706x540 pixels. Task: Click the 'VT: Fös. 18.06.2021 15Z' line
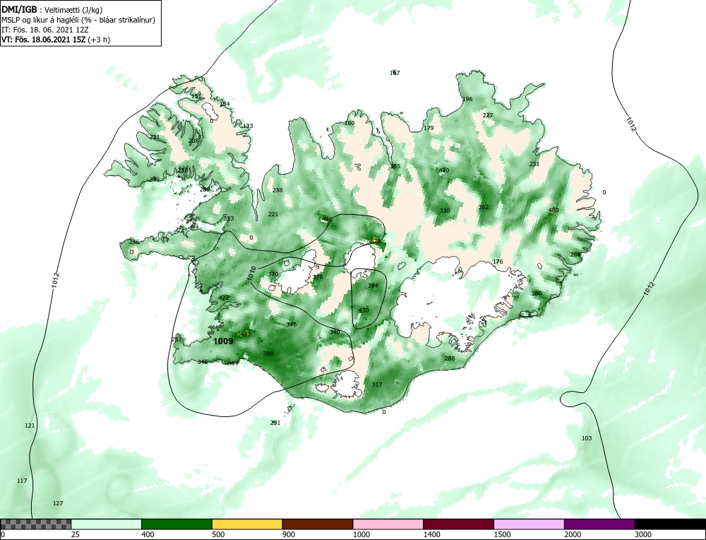44,39
